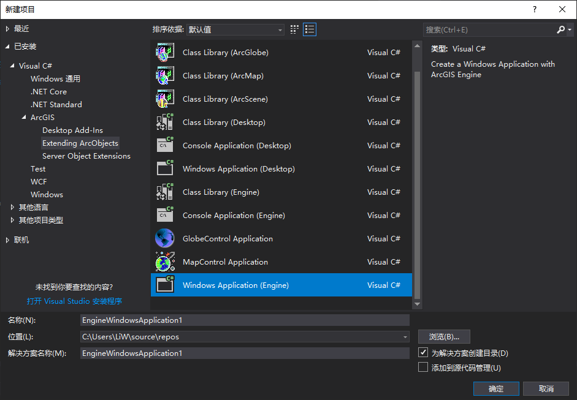Select the Windows category under Visual C#
The image size is (577, 400).
[x=47, y=194]
